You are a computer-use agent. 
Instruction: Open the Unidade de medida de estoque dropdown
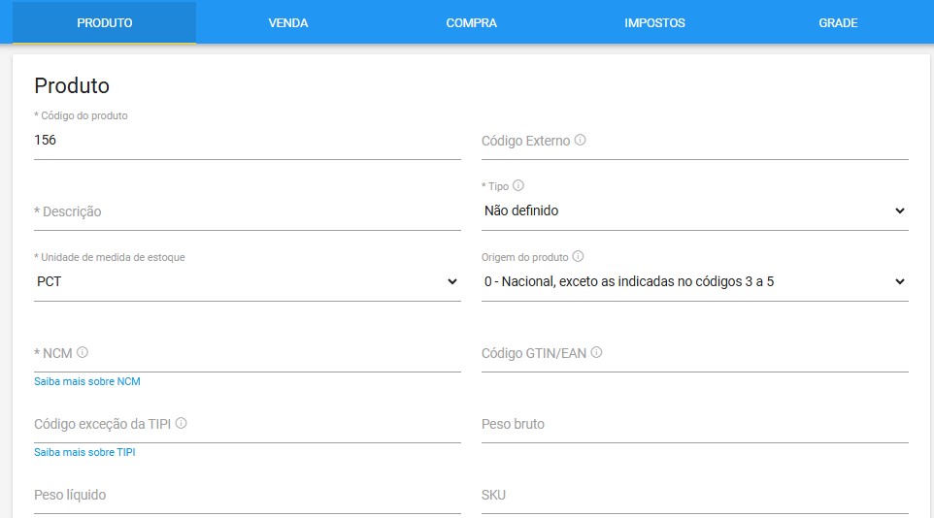coord(248,281)
